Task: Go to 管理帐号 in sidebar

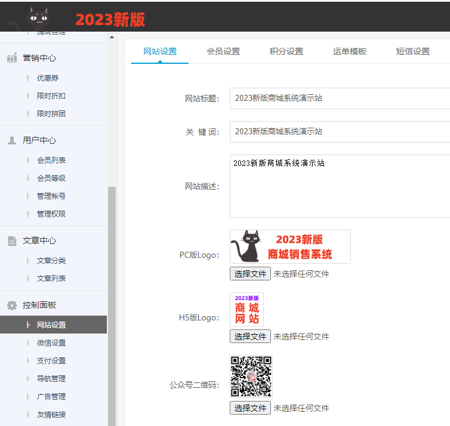Action: click(51, 196)
